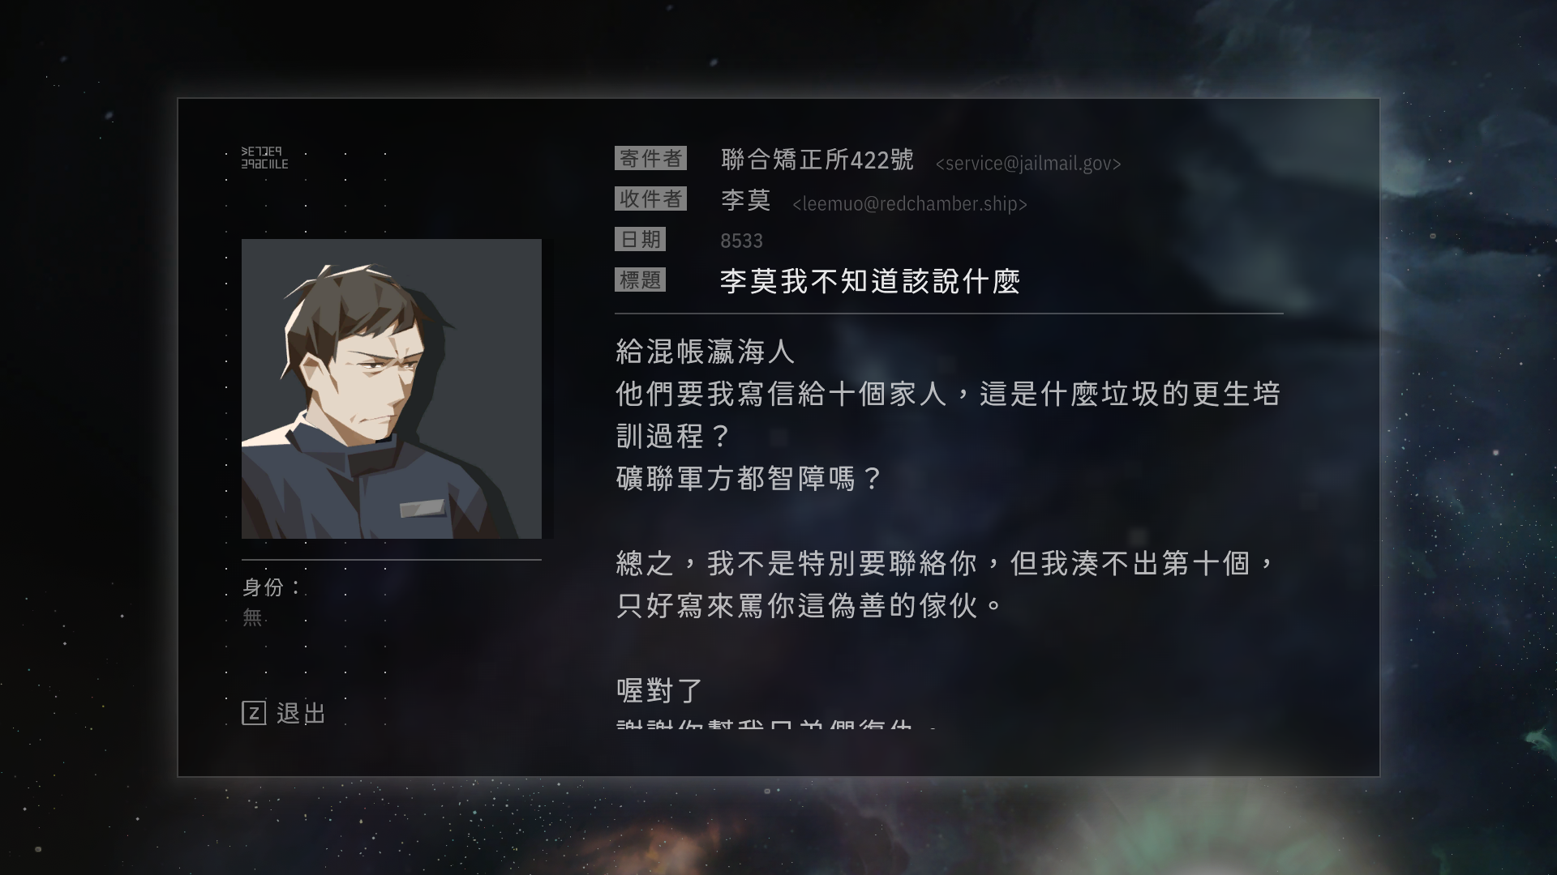1557x875 pixels.
Task: Select the 退出 exit button label
Action: (301, 713)
